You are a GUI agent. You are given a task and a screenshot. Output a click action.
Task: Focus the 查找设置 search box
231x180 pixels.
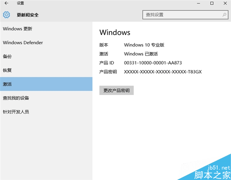[x=185, y=15]
